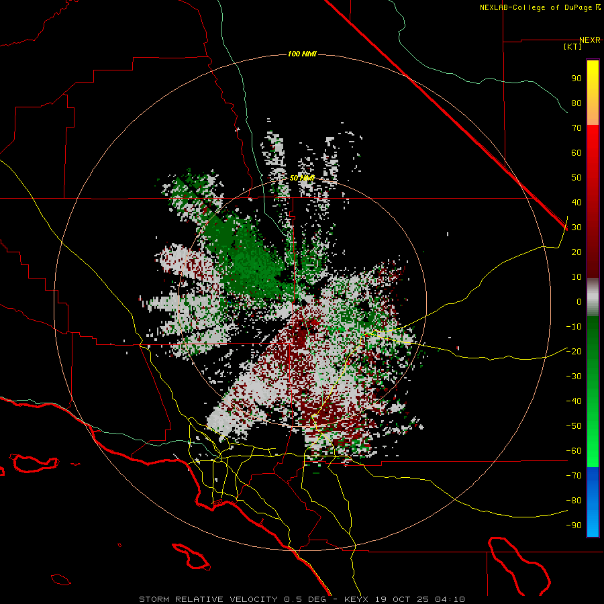Click the 0 value on the velocity scale
The width and height of the screenshot is (604, 604).
point(579,302)
